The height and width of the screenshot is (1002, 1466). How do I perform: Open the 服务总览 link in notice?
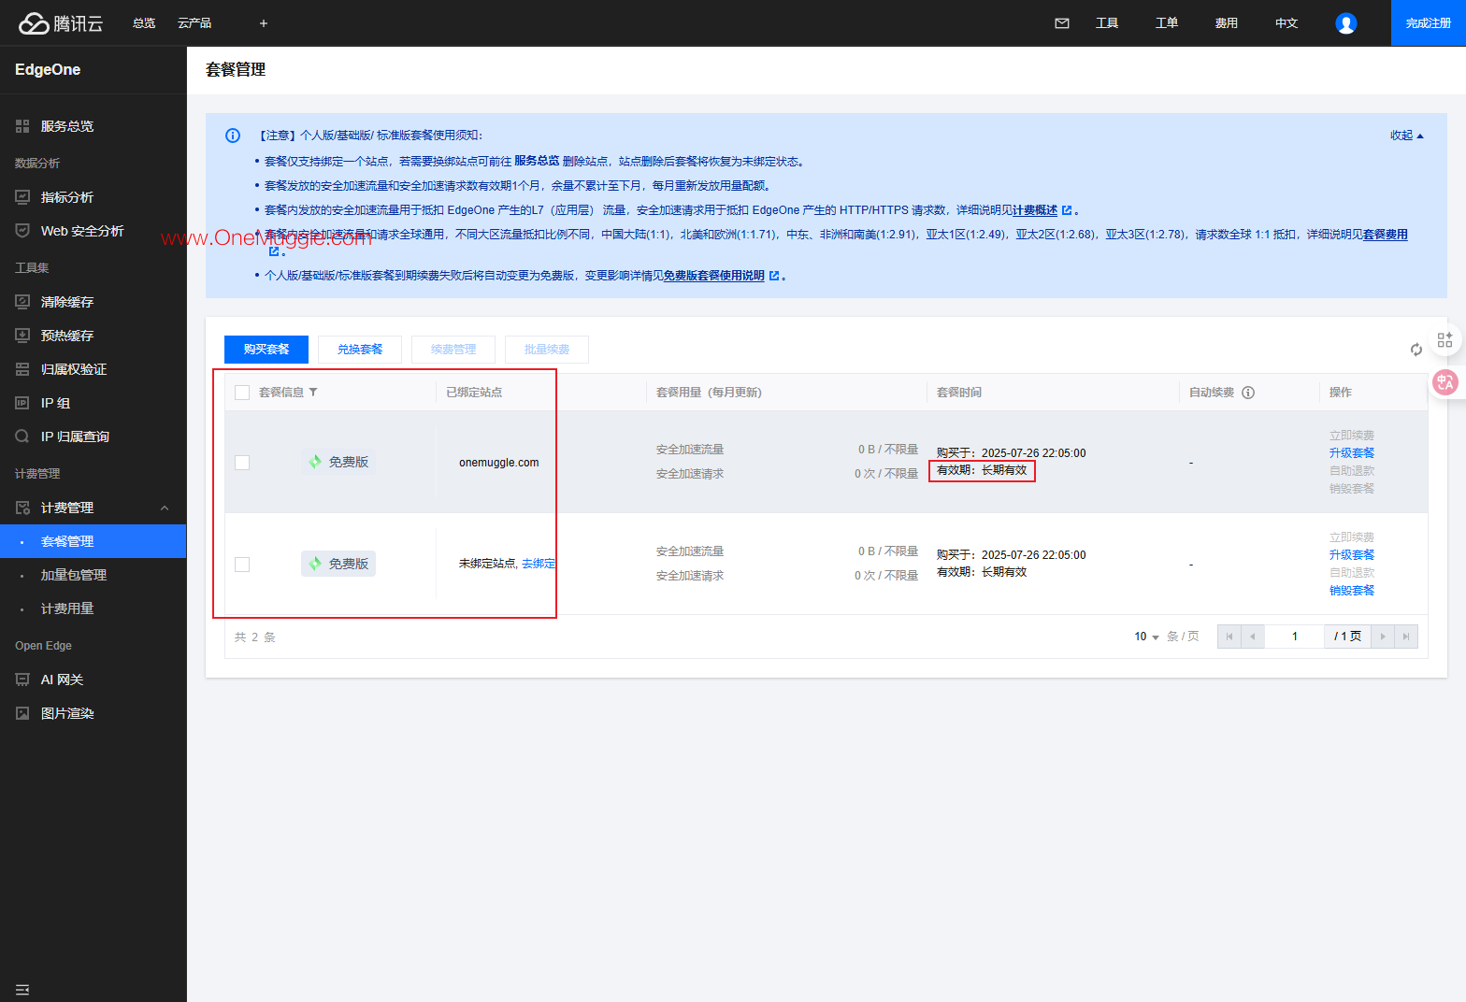pyautogui.click(x=537, y=161)
